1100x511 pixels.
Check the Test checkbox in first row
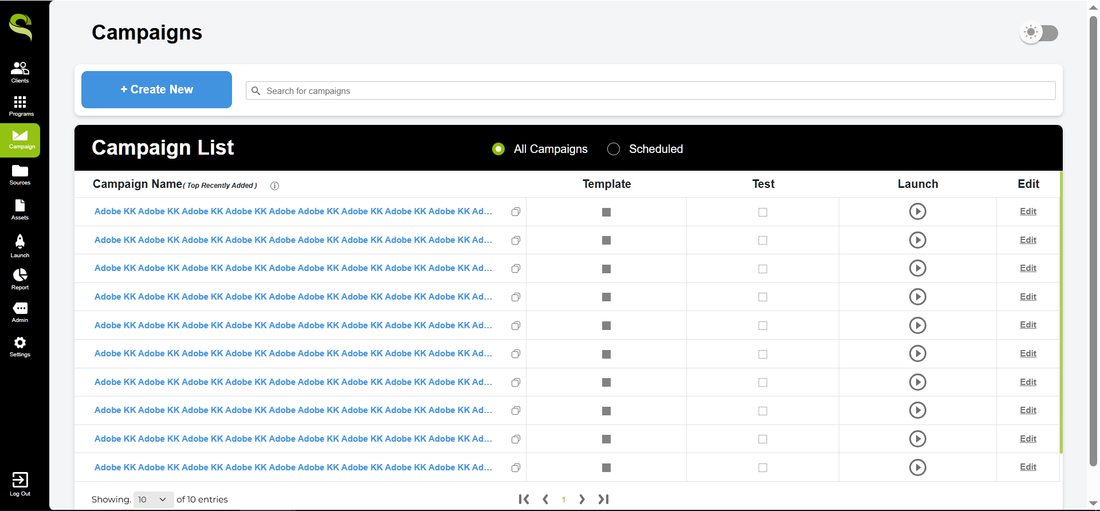tap(763, 212)
